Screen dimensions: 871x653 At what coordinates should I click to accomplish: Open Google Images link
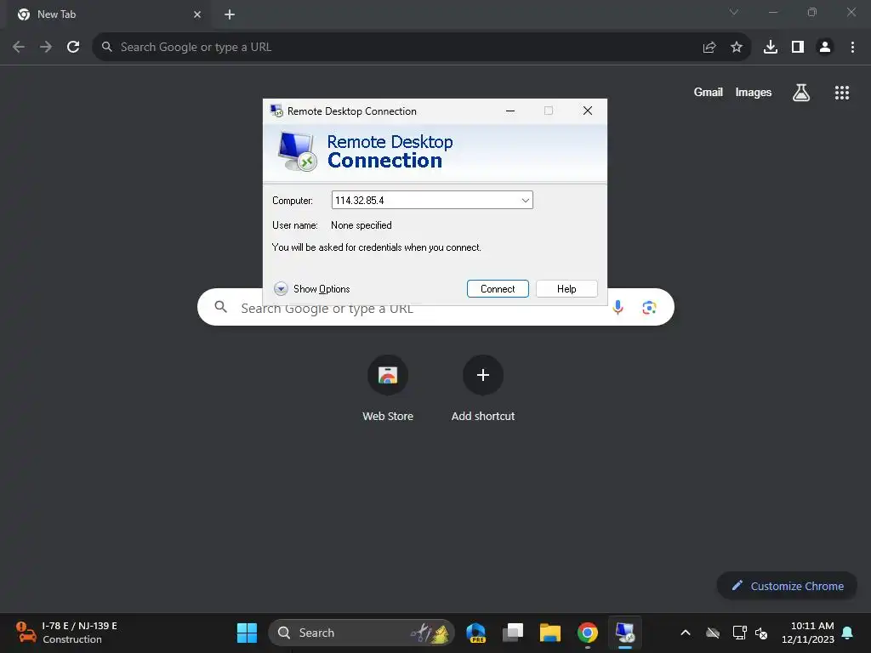point(754,92)
